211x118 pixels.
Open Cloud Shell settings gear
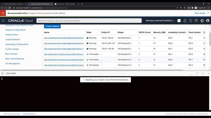pyautogui.click(x=2, y=73)
